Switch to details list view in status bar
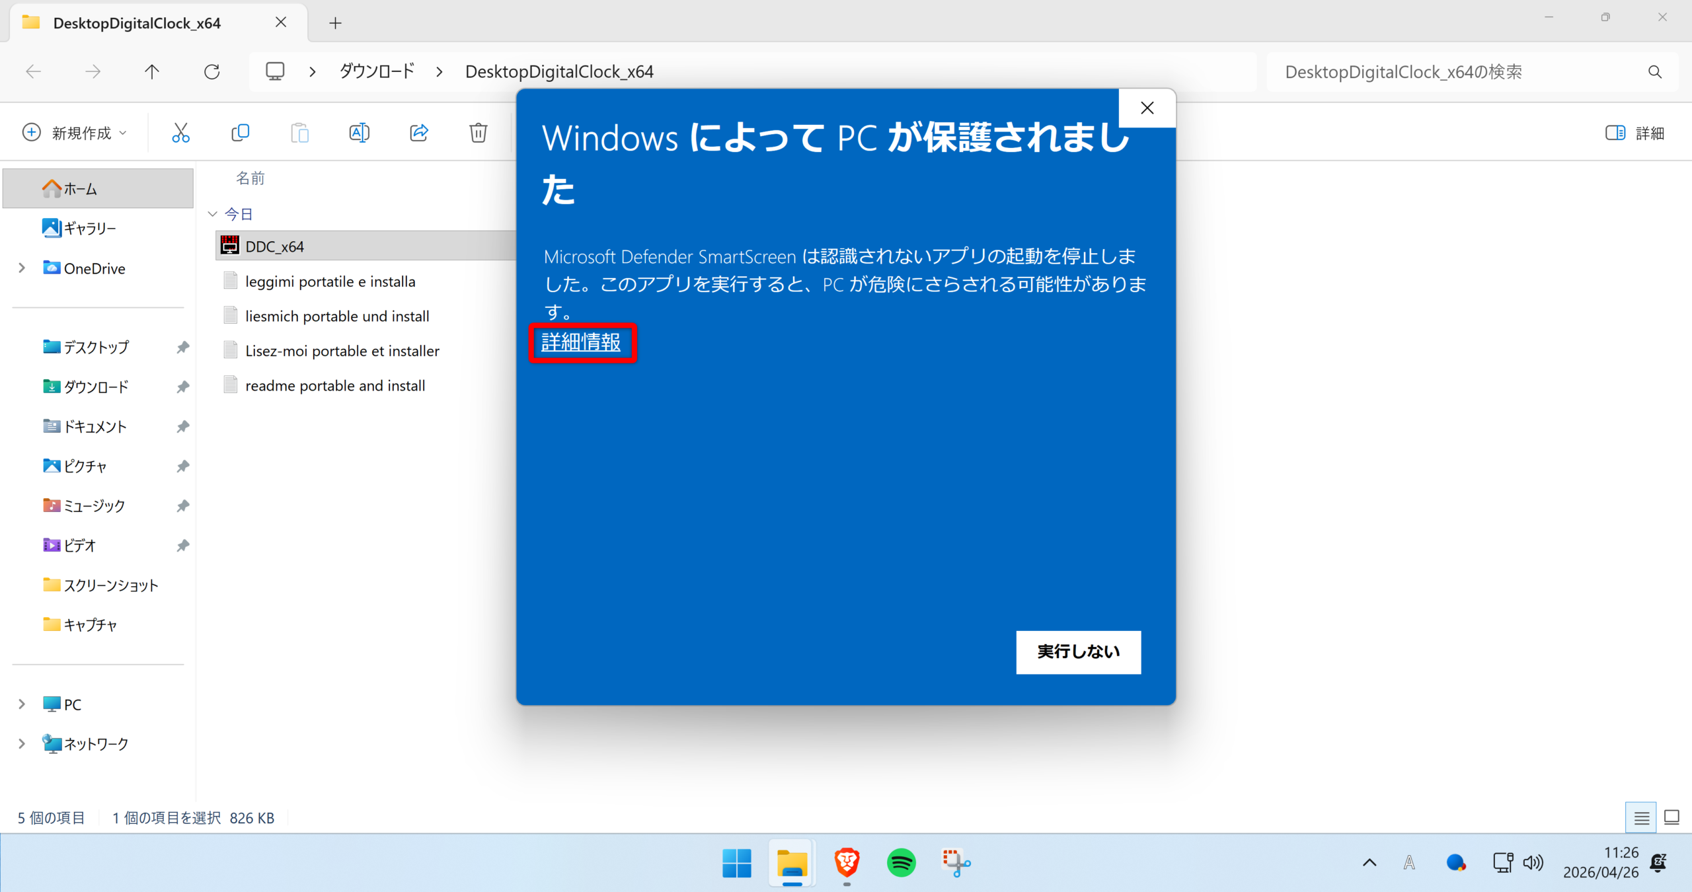 click(1641, 817)
